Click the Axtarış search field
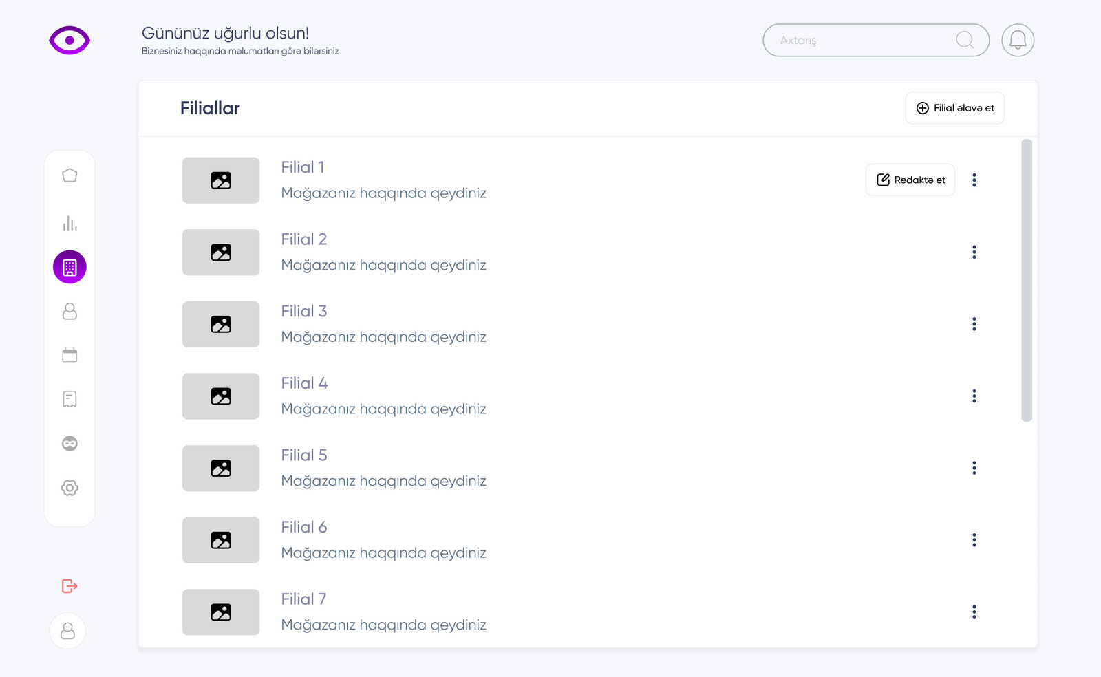 coord(860,41)
